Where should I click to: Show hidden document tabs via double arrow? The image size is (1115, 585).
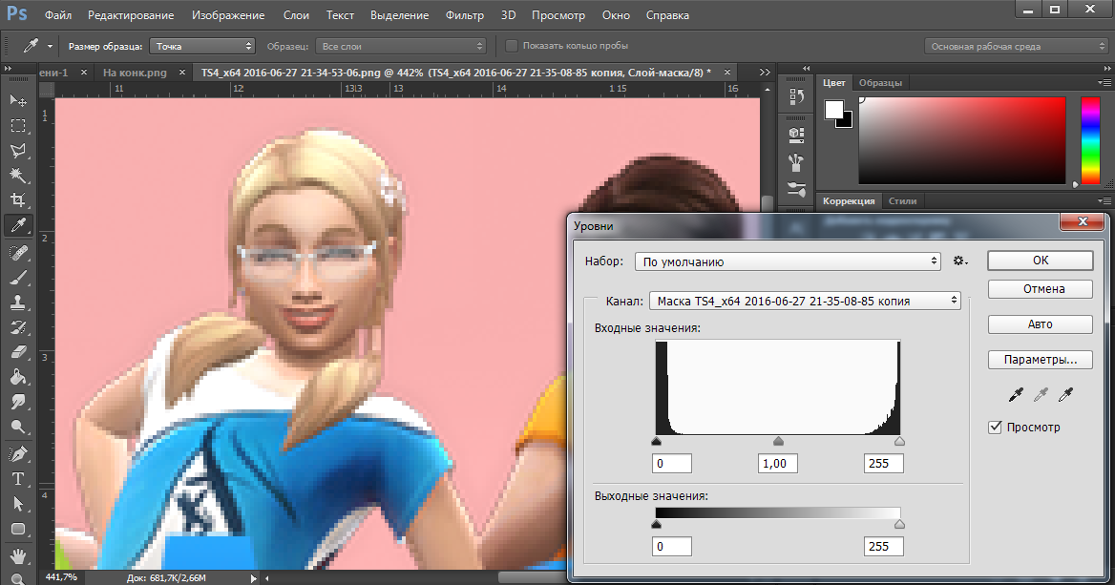pyautogui.click(x=765, y=72)
